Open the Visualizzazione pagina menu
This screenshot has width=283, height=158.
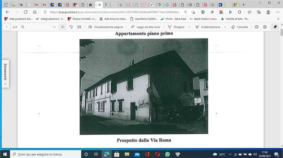click(x=105, y=27)
